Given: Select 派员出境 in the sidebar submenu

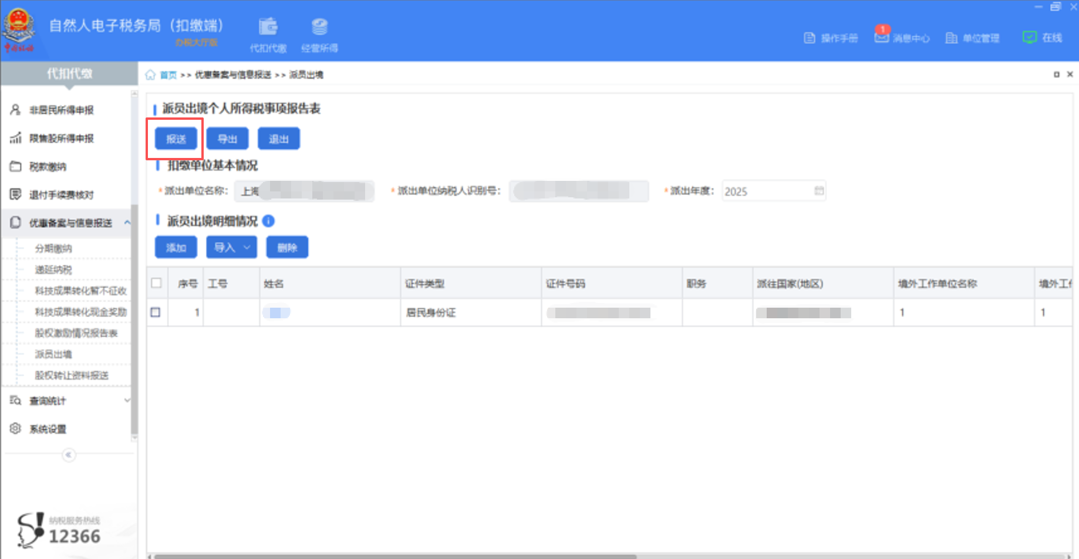Looking at the screenshot, I should point(53,354).
